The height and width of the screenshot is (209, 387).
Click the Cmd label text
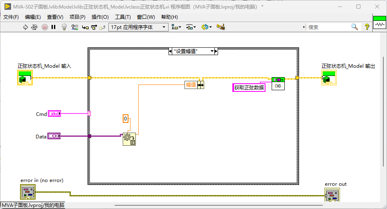(x=41, y=114)
